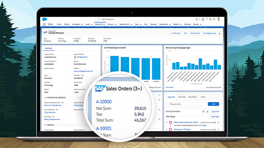Image resolution: width=264 pixels, height=148 pixels.
Task: Filter the Activity Timeline with funnel icon
Action: 203,111
